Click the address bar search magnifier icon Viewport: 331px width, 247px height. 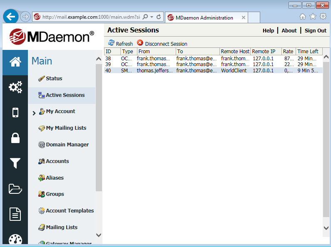click(145, 17)
